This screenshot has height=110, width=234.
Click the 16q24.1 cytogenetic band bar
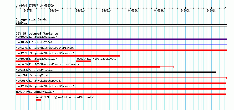[x=121, y=25]
